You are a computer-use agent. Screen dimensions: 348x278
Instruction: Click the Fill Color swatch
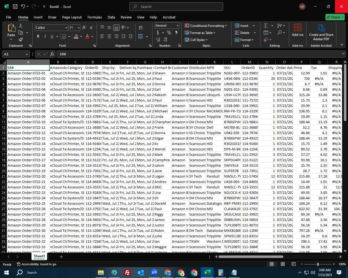pyautogui.click(x=76, y=36)
